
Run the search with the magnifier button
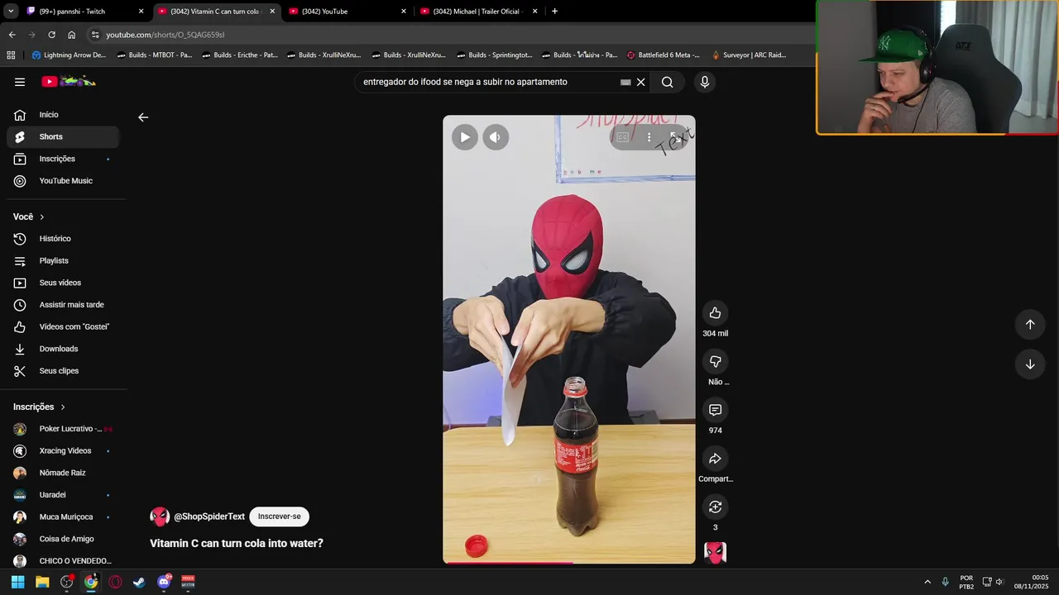[x=667, y=82]
